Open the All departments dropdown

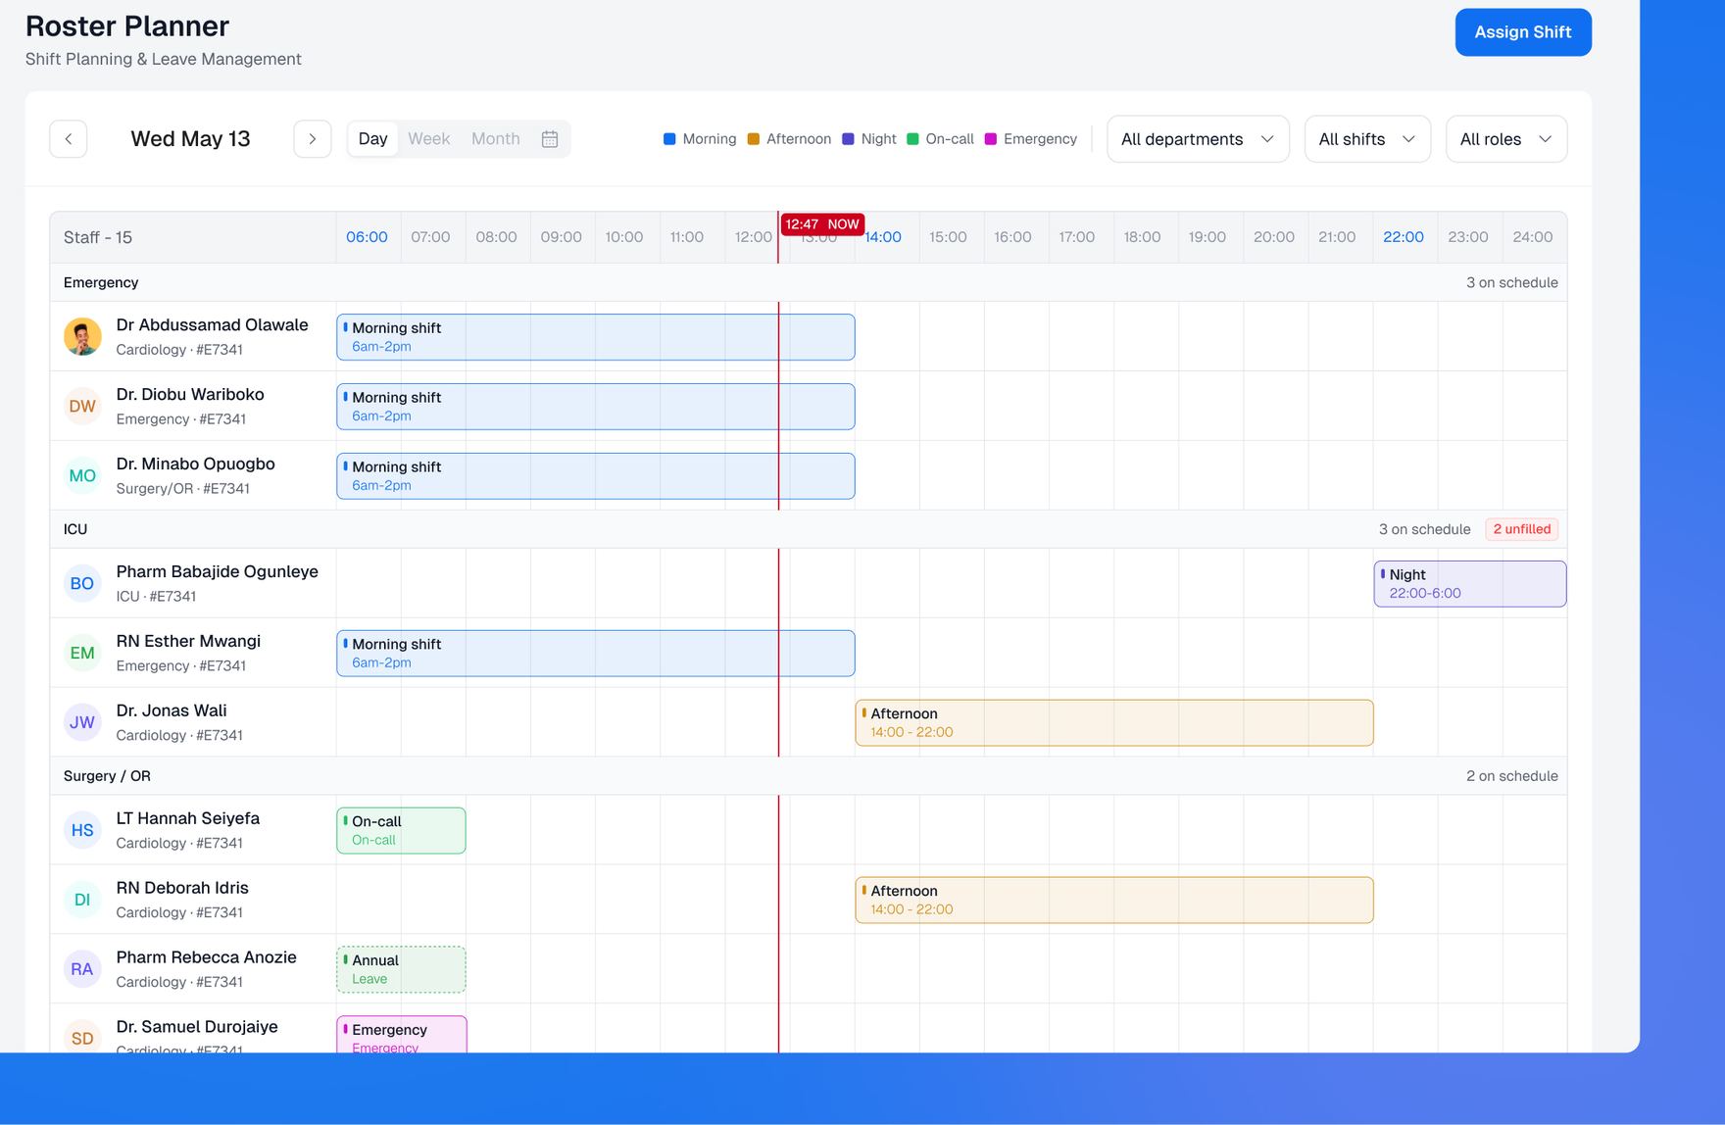click(1198, 139)
